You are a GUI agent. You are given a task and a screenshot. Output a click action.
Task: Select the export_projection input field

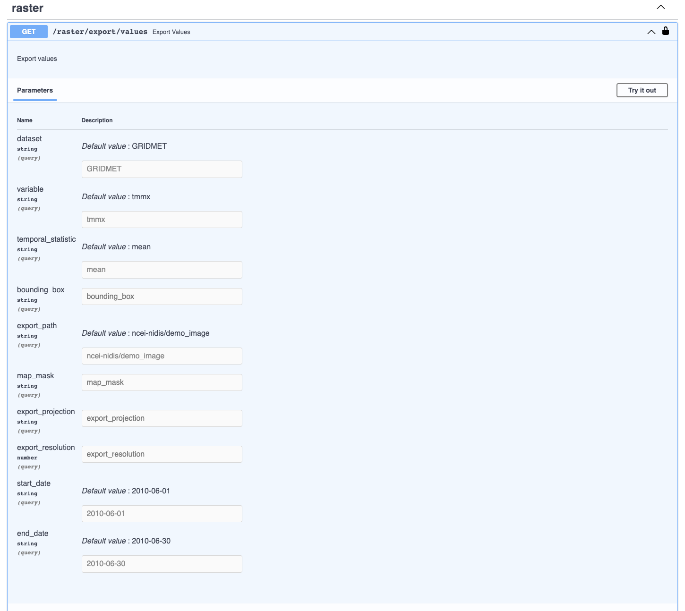[162, 418]
